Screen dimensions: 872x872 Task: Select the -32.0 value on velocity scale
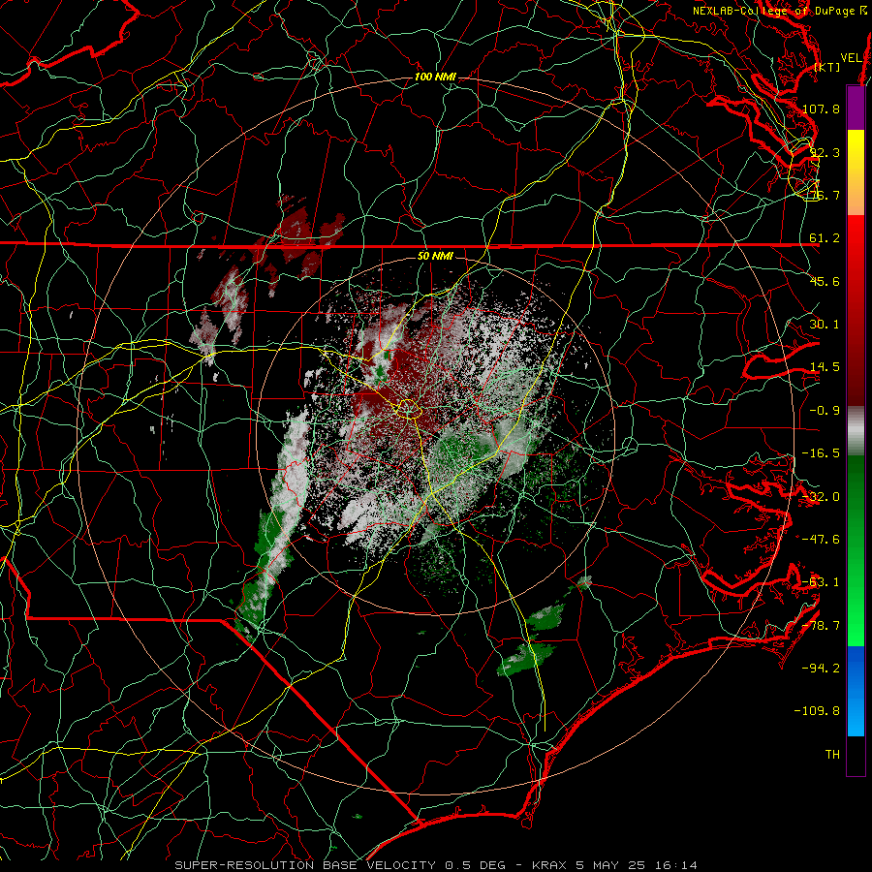(x=821, y=497)
